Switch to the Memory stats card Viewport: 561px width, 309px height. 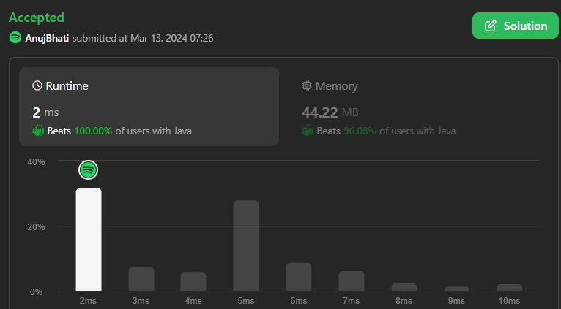click(419, 107)
